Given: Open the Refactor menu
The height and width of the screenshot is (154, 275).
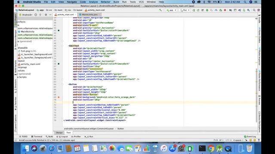Looking at the screenshot, I should pyautogui.click(x=105, y=2).
